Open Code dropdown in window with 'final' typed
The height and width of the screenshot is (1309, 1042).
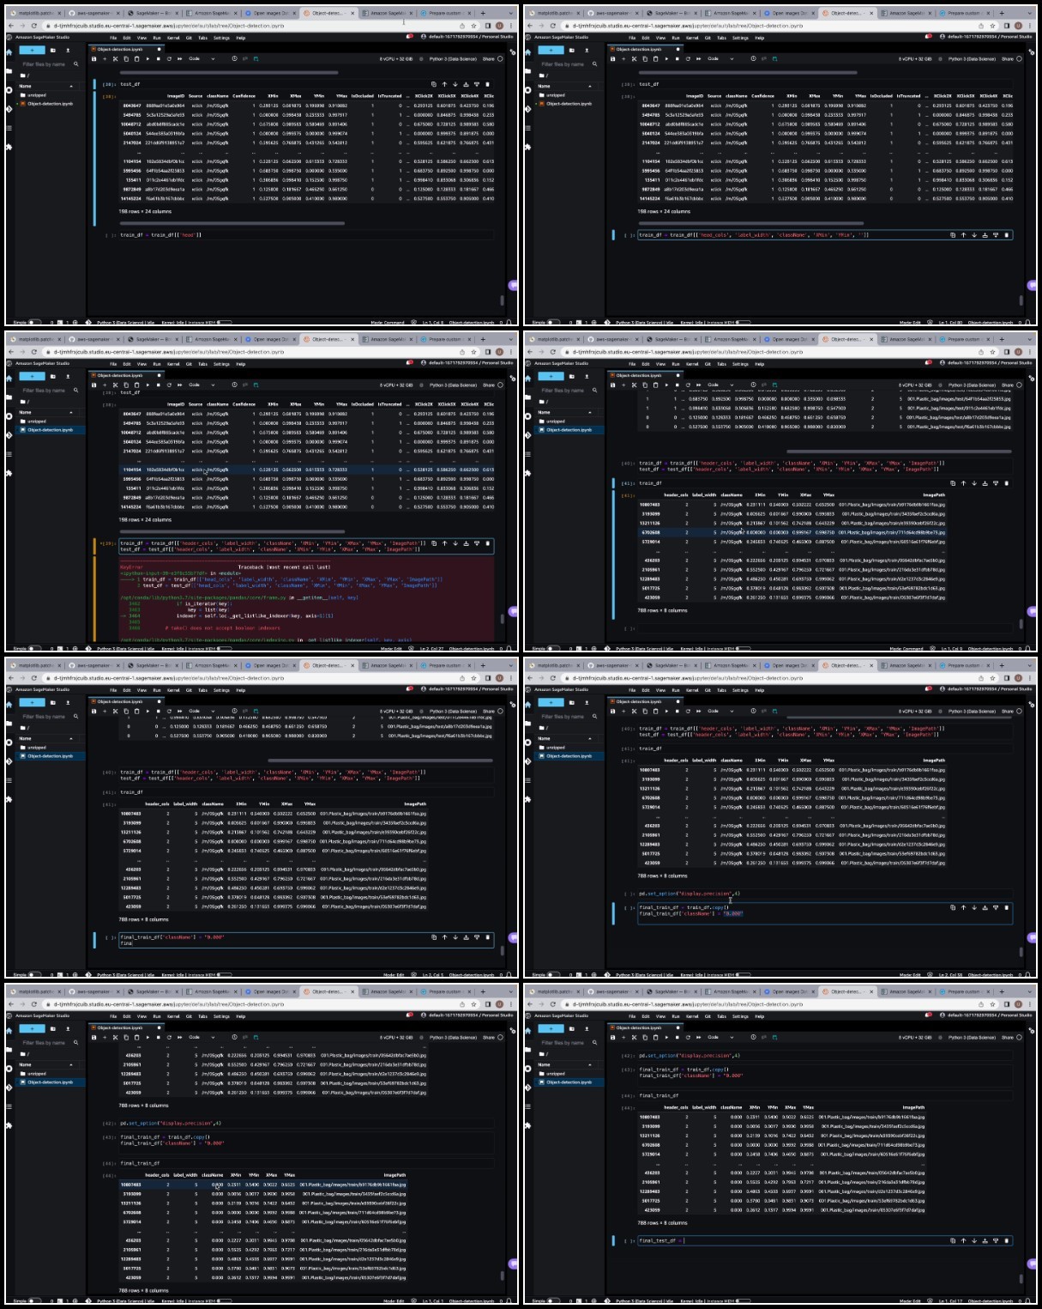tap(201, 711)
